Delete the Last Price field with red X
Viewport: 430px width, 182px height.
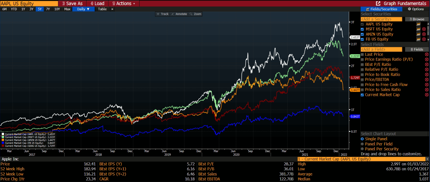click(x=426, y=55)
